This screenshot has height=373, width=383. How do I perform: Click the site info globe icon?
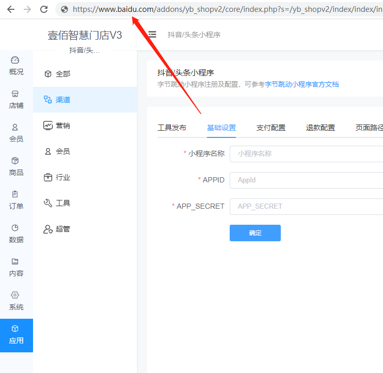(x=65, y=9)
